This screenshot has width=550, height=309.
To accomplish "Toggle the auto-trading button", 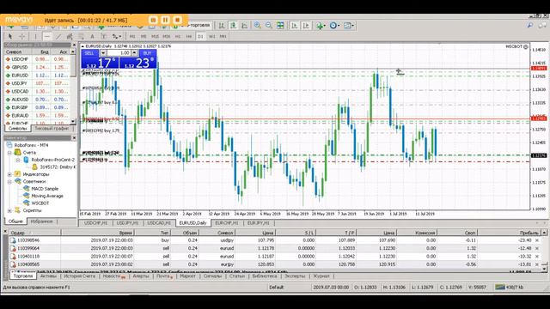I will [192, 25].
